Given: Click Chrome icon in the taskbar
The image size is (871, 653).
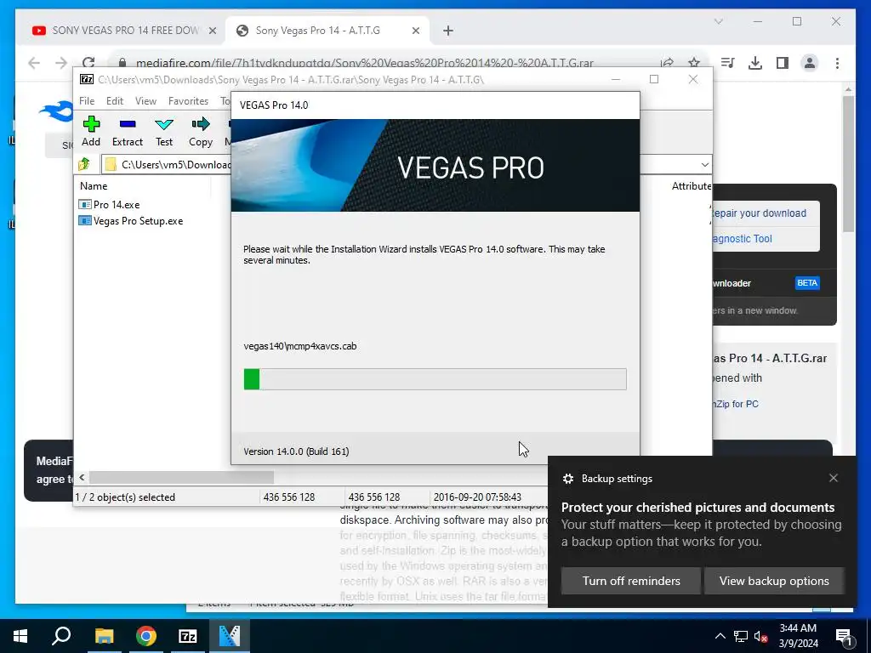Looking at the screenshot, I should [x=145, y=636].
